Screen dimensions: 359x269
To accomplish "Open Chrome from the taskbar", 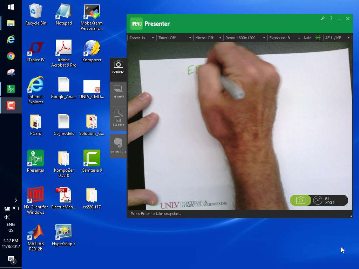I will (11, 56).
